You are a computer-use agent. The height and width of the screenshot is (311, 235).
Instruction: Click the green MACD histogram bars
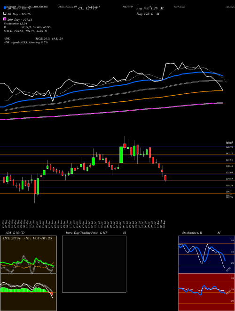coord(24,290)
